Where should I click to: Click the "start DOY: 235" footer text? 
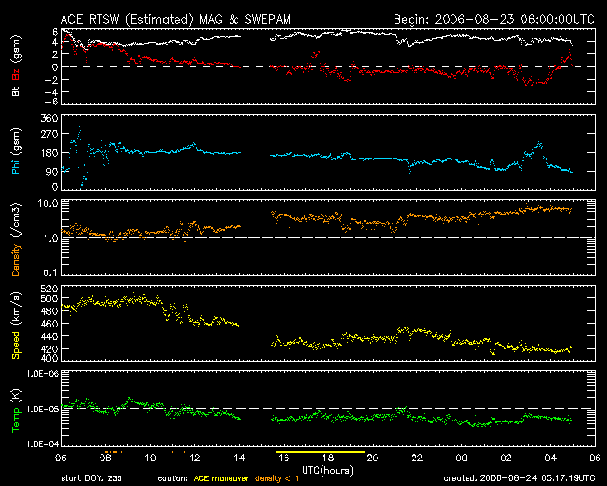click(92, 478)
